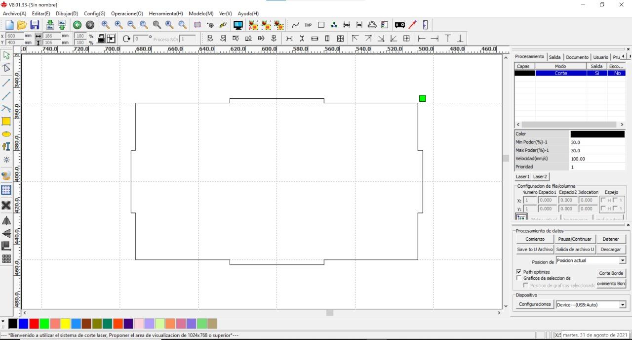Click the black X delete tool
The width and height of the screenshot is (632, 340).
coord(6,205)
